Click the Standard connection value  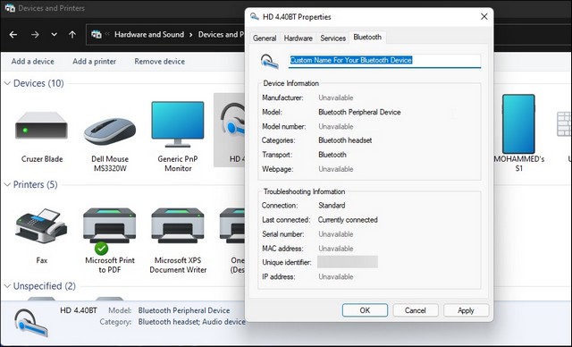pyautogui.click(x=332, y=206)
